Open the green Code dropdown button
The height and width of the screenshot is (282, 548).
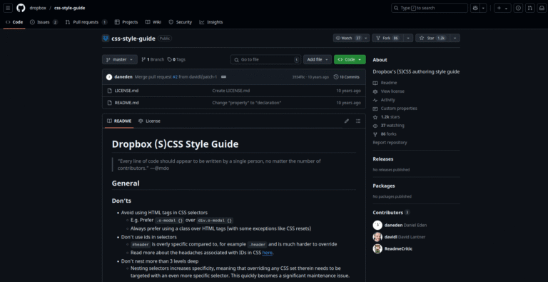click(x=350, y=59)
